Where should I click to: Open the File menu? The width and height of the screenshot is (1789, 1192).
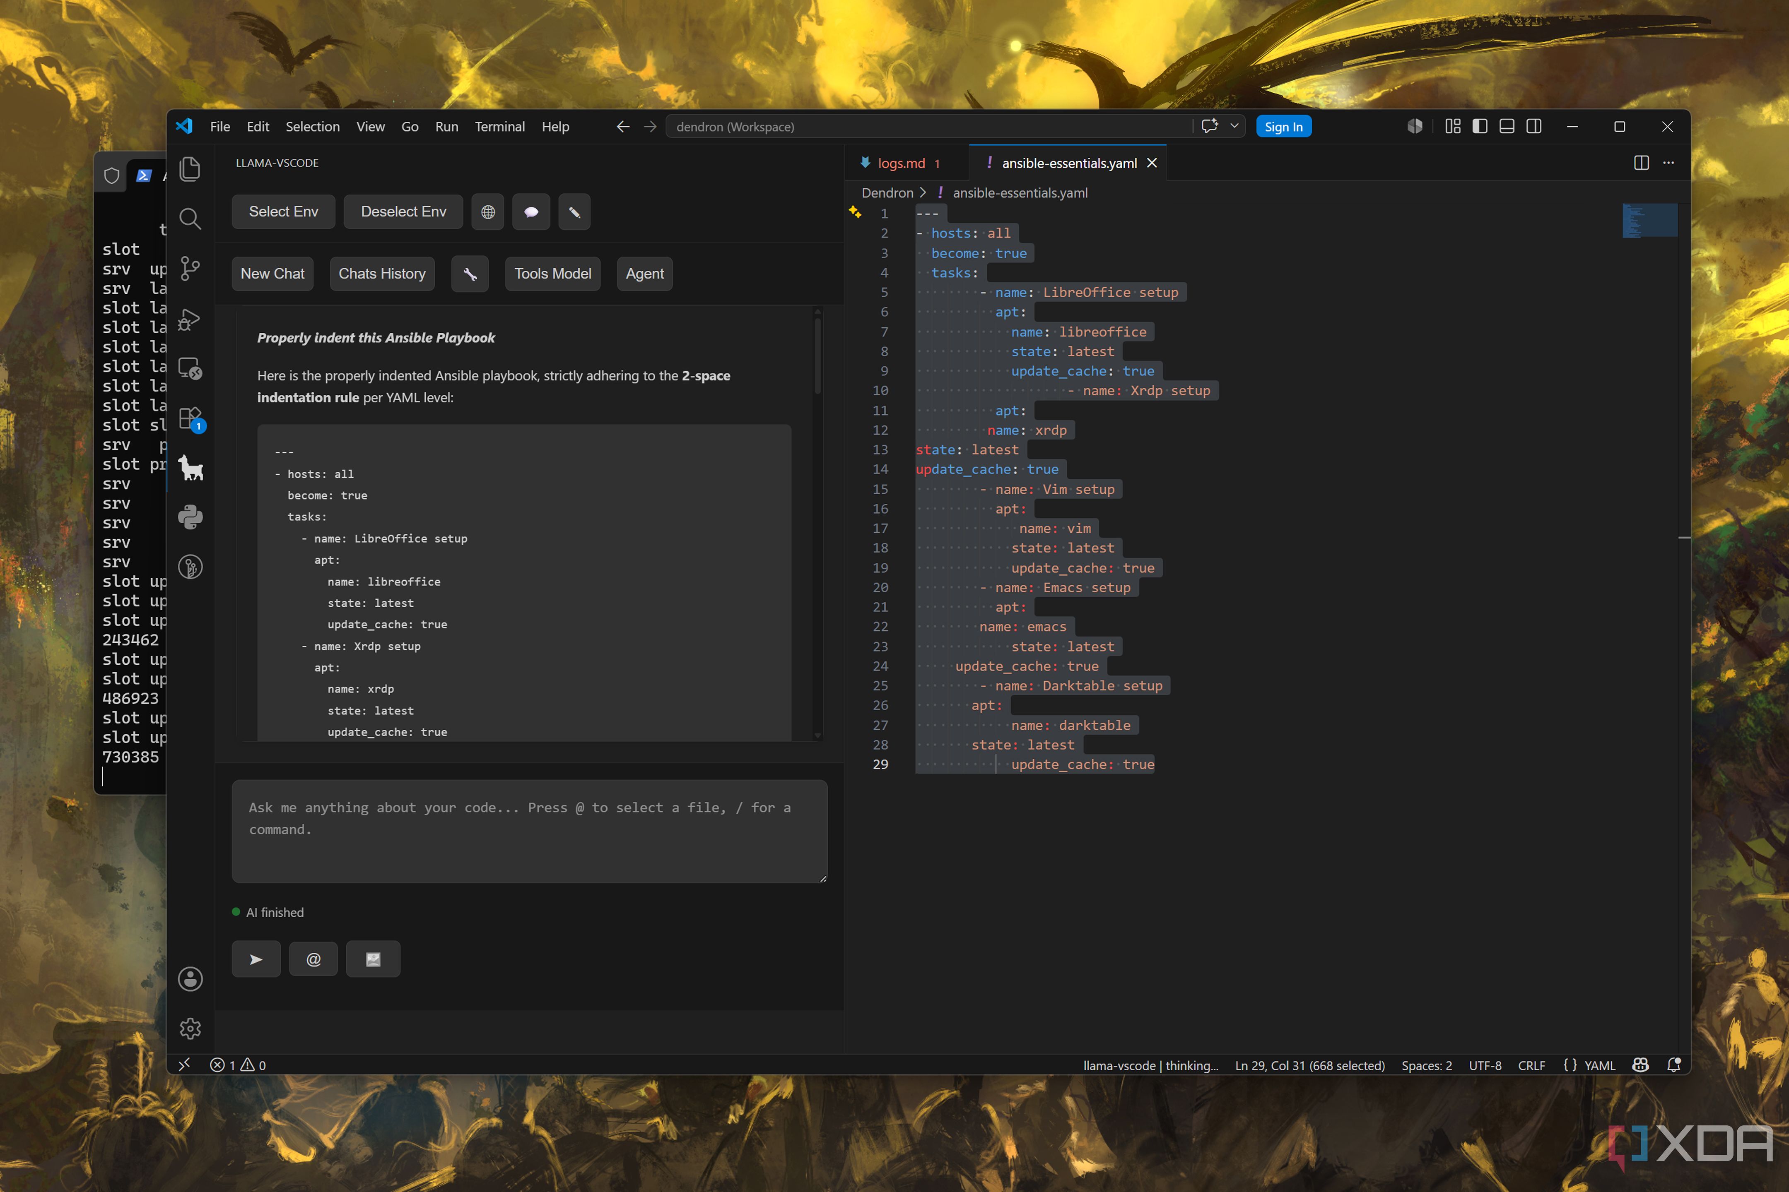pos(220,126)
